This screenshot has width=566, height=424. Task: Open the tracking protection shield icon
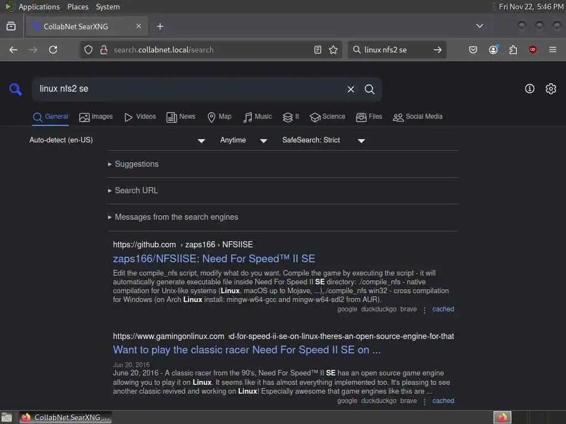pyautogui.click(x=88, y=50)
